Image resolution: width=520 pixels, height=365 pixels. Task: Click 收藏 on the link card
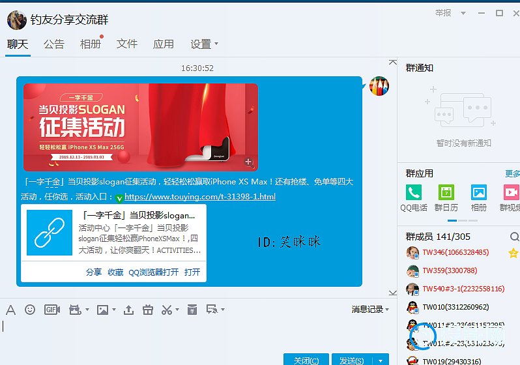click(x=115, y=272)
